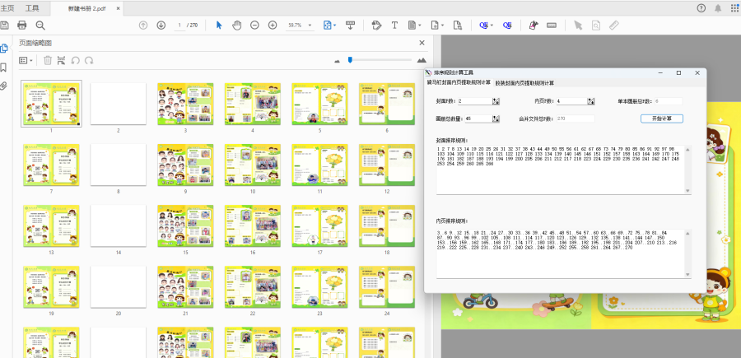
Task: Click the redact bar tool icon
Action: [552, 25]
